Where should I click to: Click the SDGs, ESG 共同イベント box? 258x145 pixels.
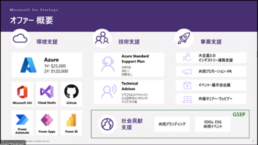coord(213,124)
